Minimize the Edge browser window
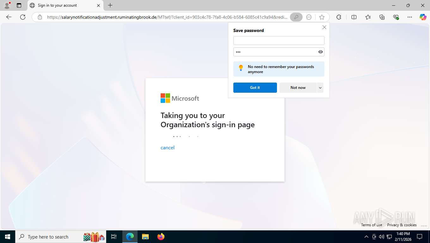Screen dimensions: 430x243 tap(394, 5)
